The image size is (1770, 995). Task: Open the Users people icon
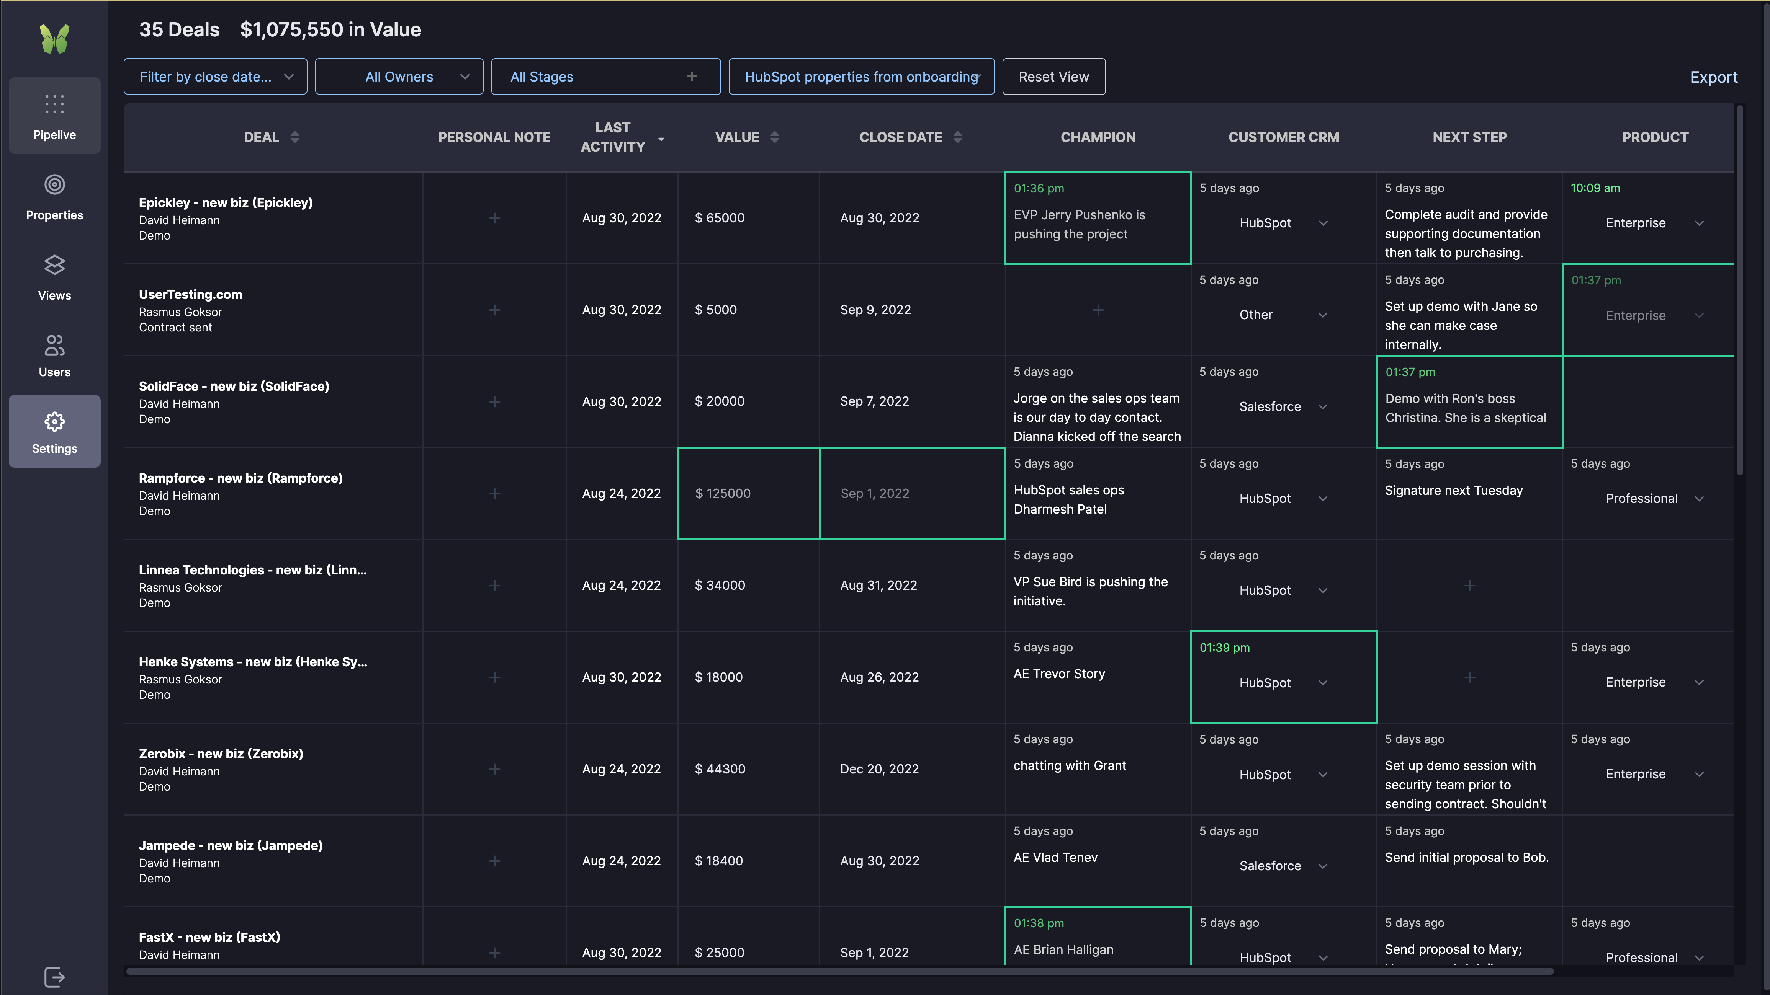point(54,346)
